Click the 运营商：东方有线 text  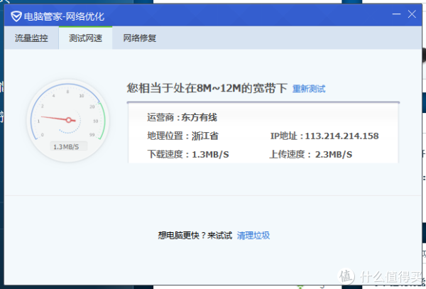(182, 118)
